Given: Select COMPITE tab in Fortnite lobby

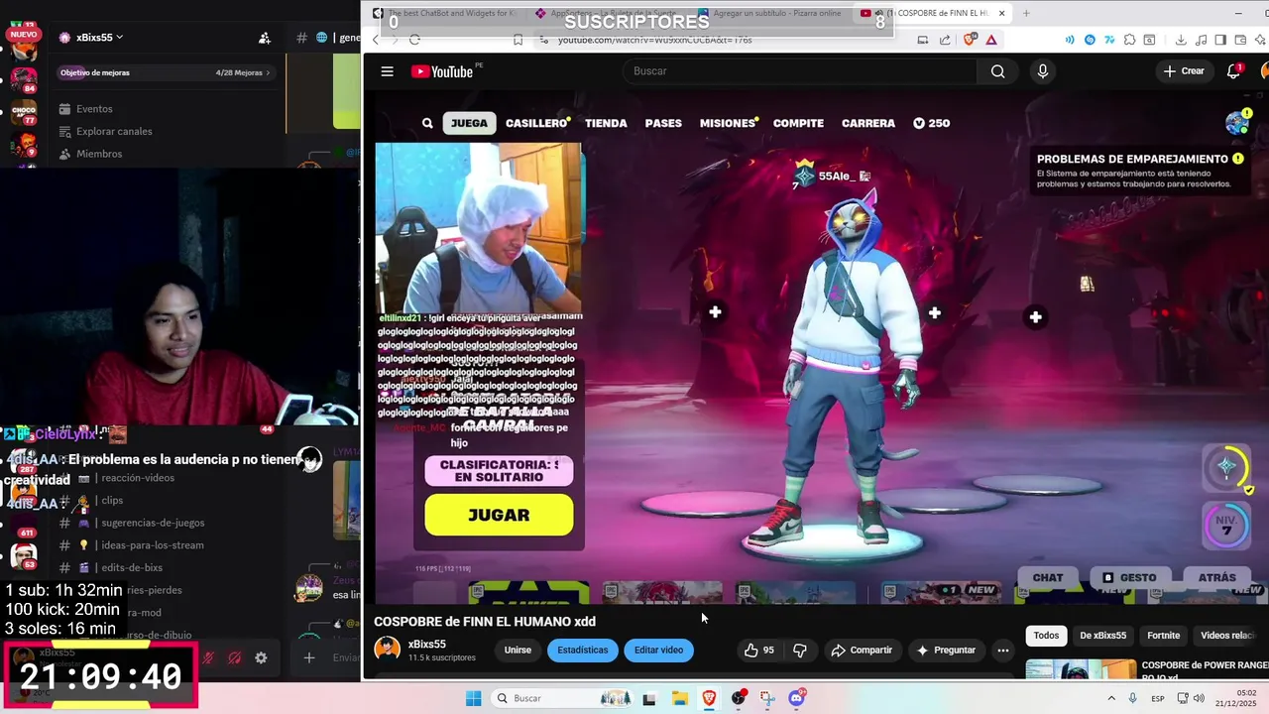Looking at the screenshot, I should (798, 123).
